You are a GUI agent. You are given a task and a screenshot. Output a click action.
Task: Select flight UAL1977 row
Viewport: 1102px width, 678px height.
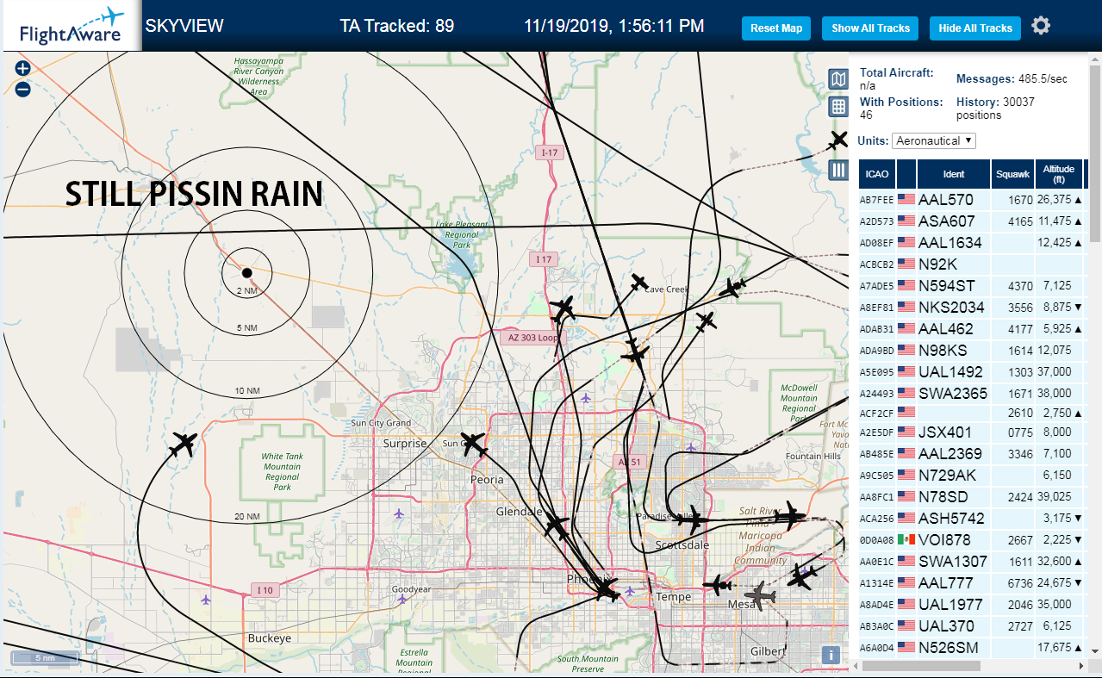click(972, 605)
